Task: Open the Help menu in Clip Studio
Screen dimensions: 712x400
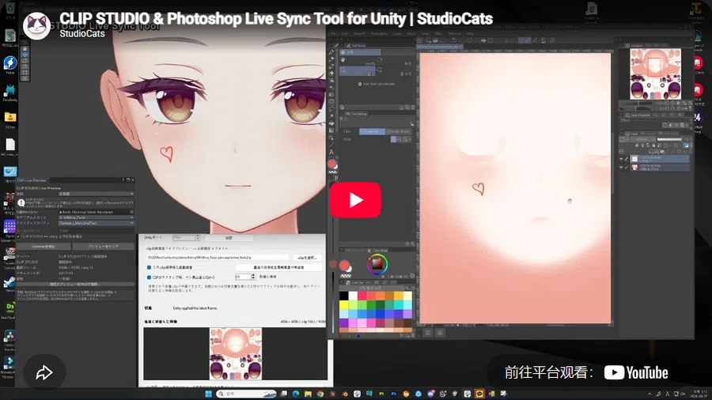Action: [x=469, y=33]
